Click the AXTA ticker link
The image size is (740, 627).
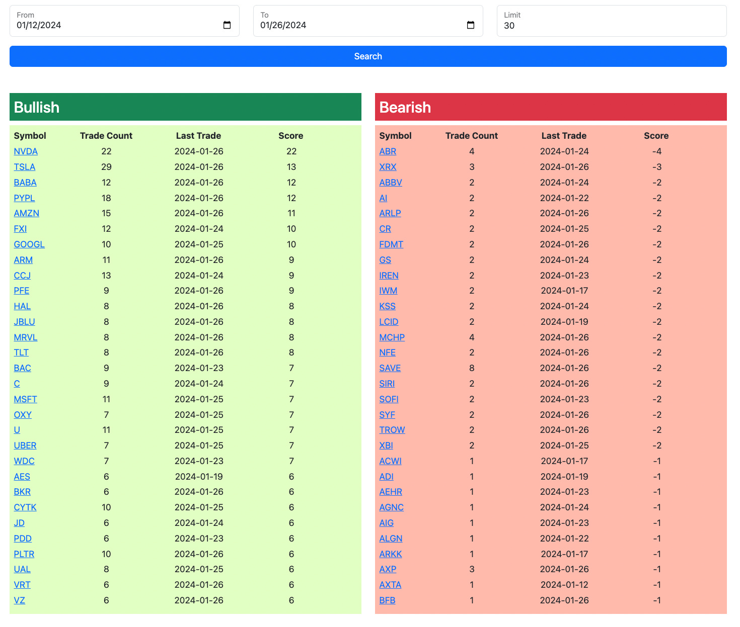390,585
